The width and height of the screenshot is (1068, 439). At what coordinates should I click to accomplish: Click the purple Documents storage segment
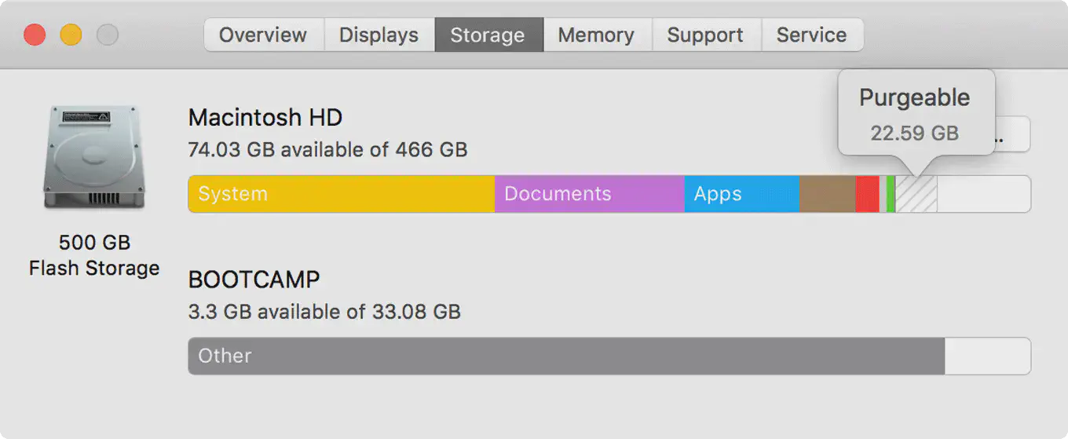(x=589, y=194)
